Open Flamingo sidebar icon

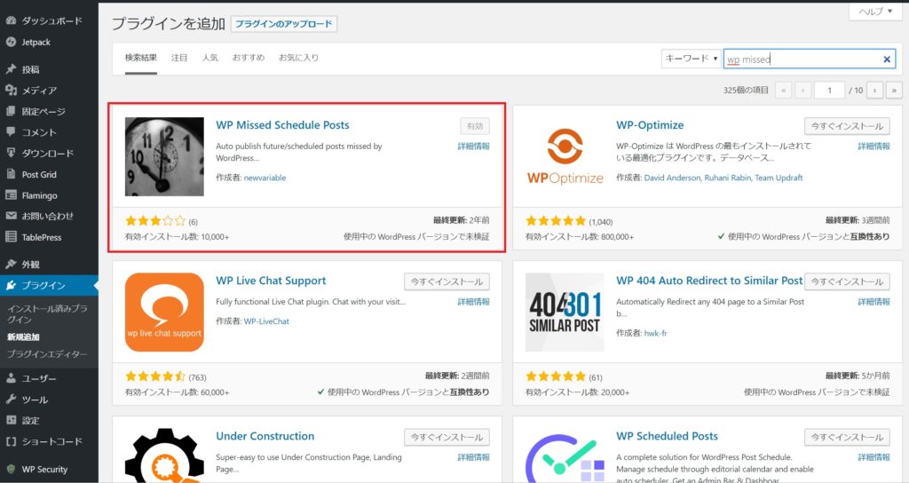tap(11, 195)
